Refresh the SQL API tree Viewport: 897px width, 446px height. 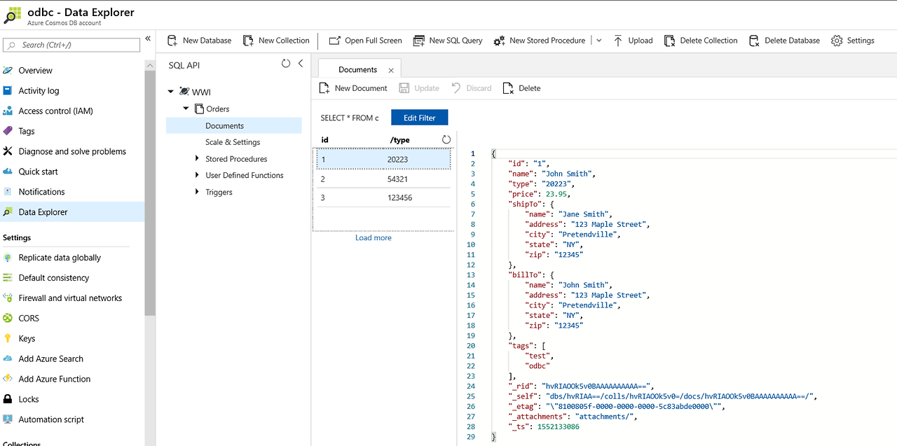(286, 64)
